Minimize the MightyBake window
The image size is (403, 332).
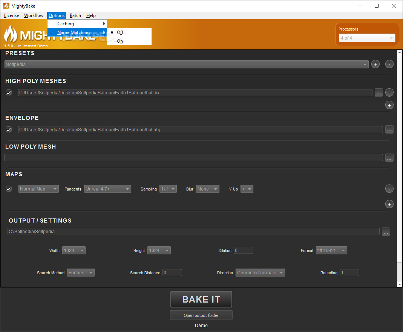tap(360, 6)
